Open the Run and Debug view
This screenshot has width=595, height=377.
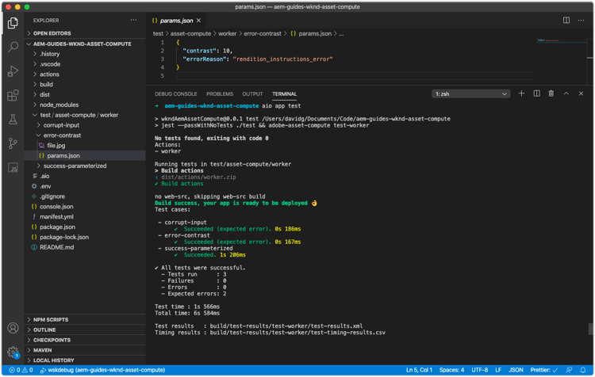[13, 71]
